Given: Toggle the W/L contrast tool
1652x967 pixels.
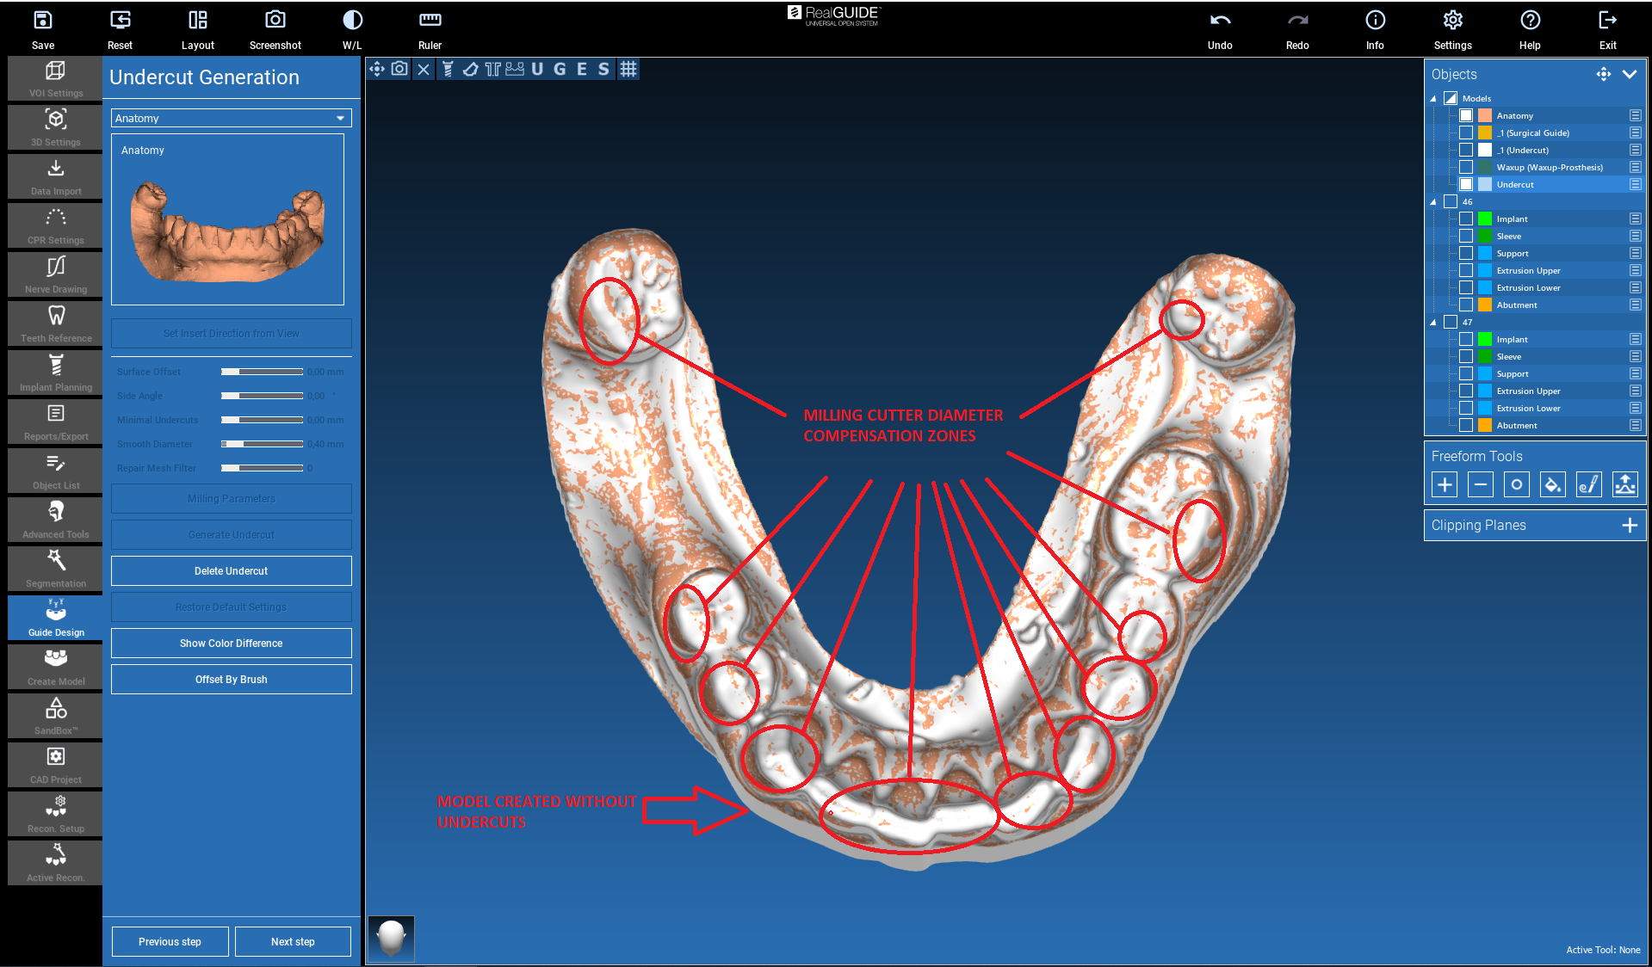Looking at the screenshot, I should [352, 21].
